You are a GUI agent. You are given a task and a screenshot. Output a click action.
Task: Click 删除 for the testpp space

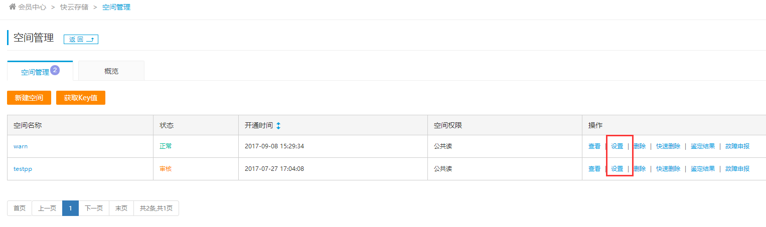[x=640, y=169]
